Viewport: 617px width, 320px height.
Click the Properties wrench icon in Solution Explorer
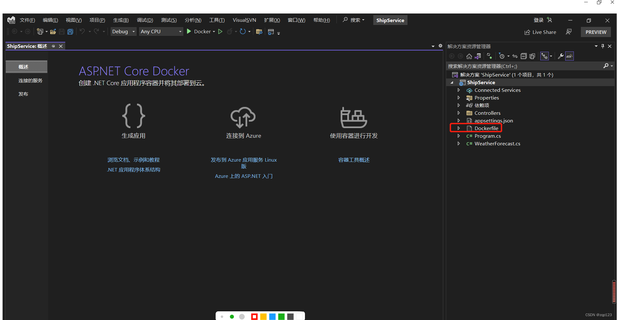click(560, 56)
